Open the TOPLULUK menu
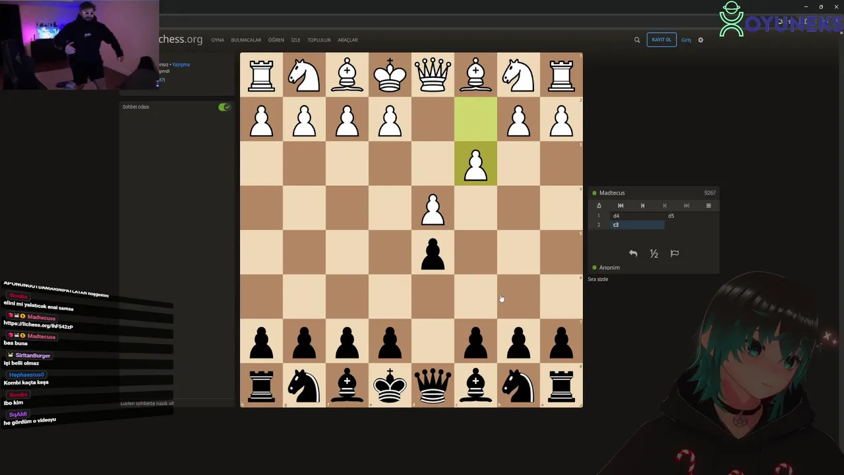This screenshot has width=844, height=475. (x=319, y=40)
